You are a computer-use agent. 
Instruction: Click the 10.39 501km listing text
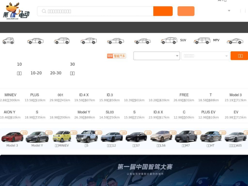[134, 100]
